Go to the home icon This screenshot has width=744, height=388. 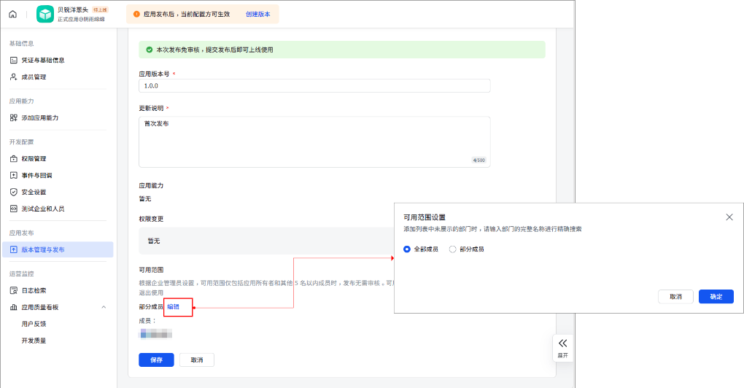(x=13, y=15)
